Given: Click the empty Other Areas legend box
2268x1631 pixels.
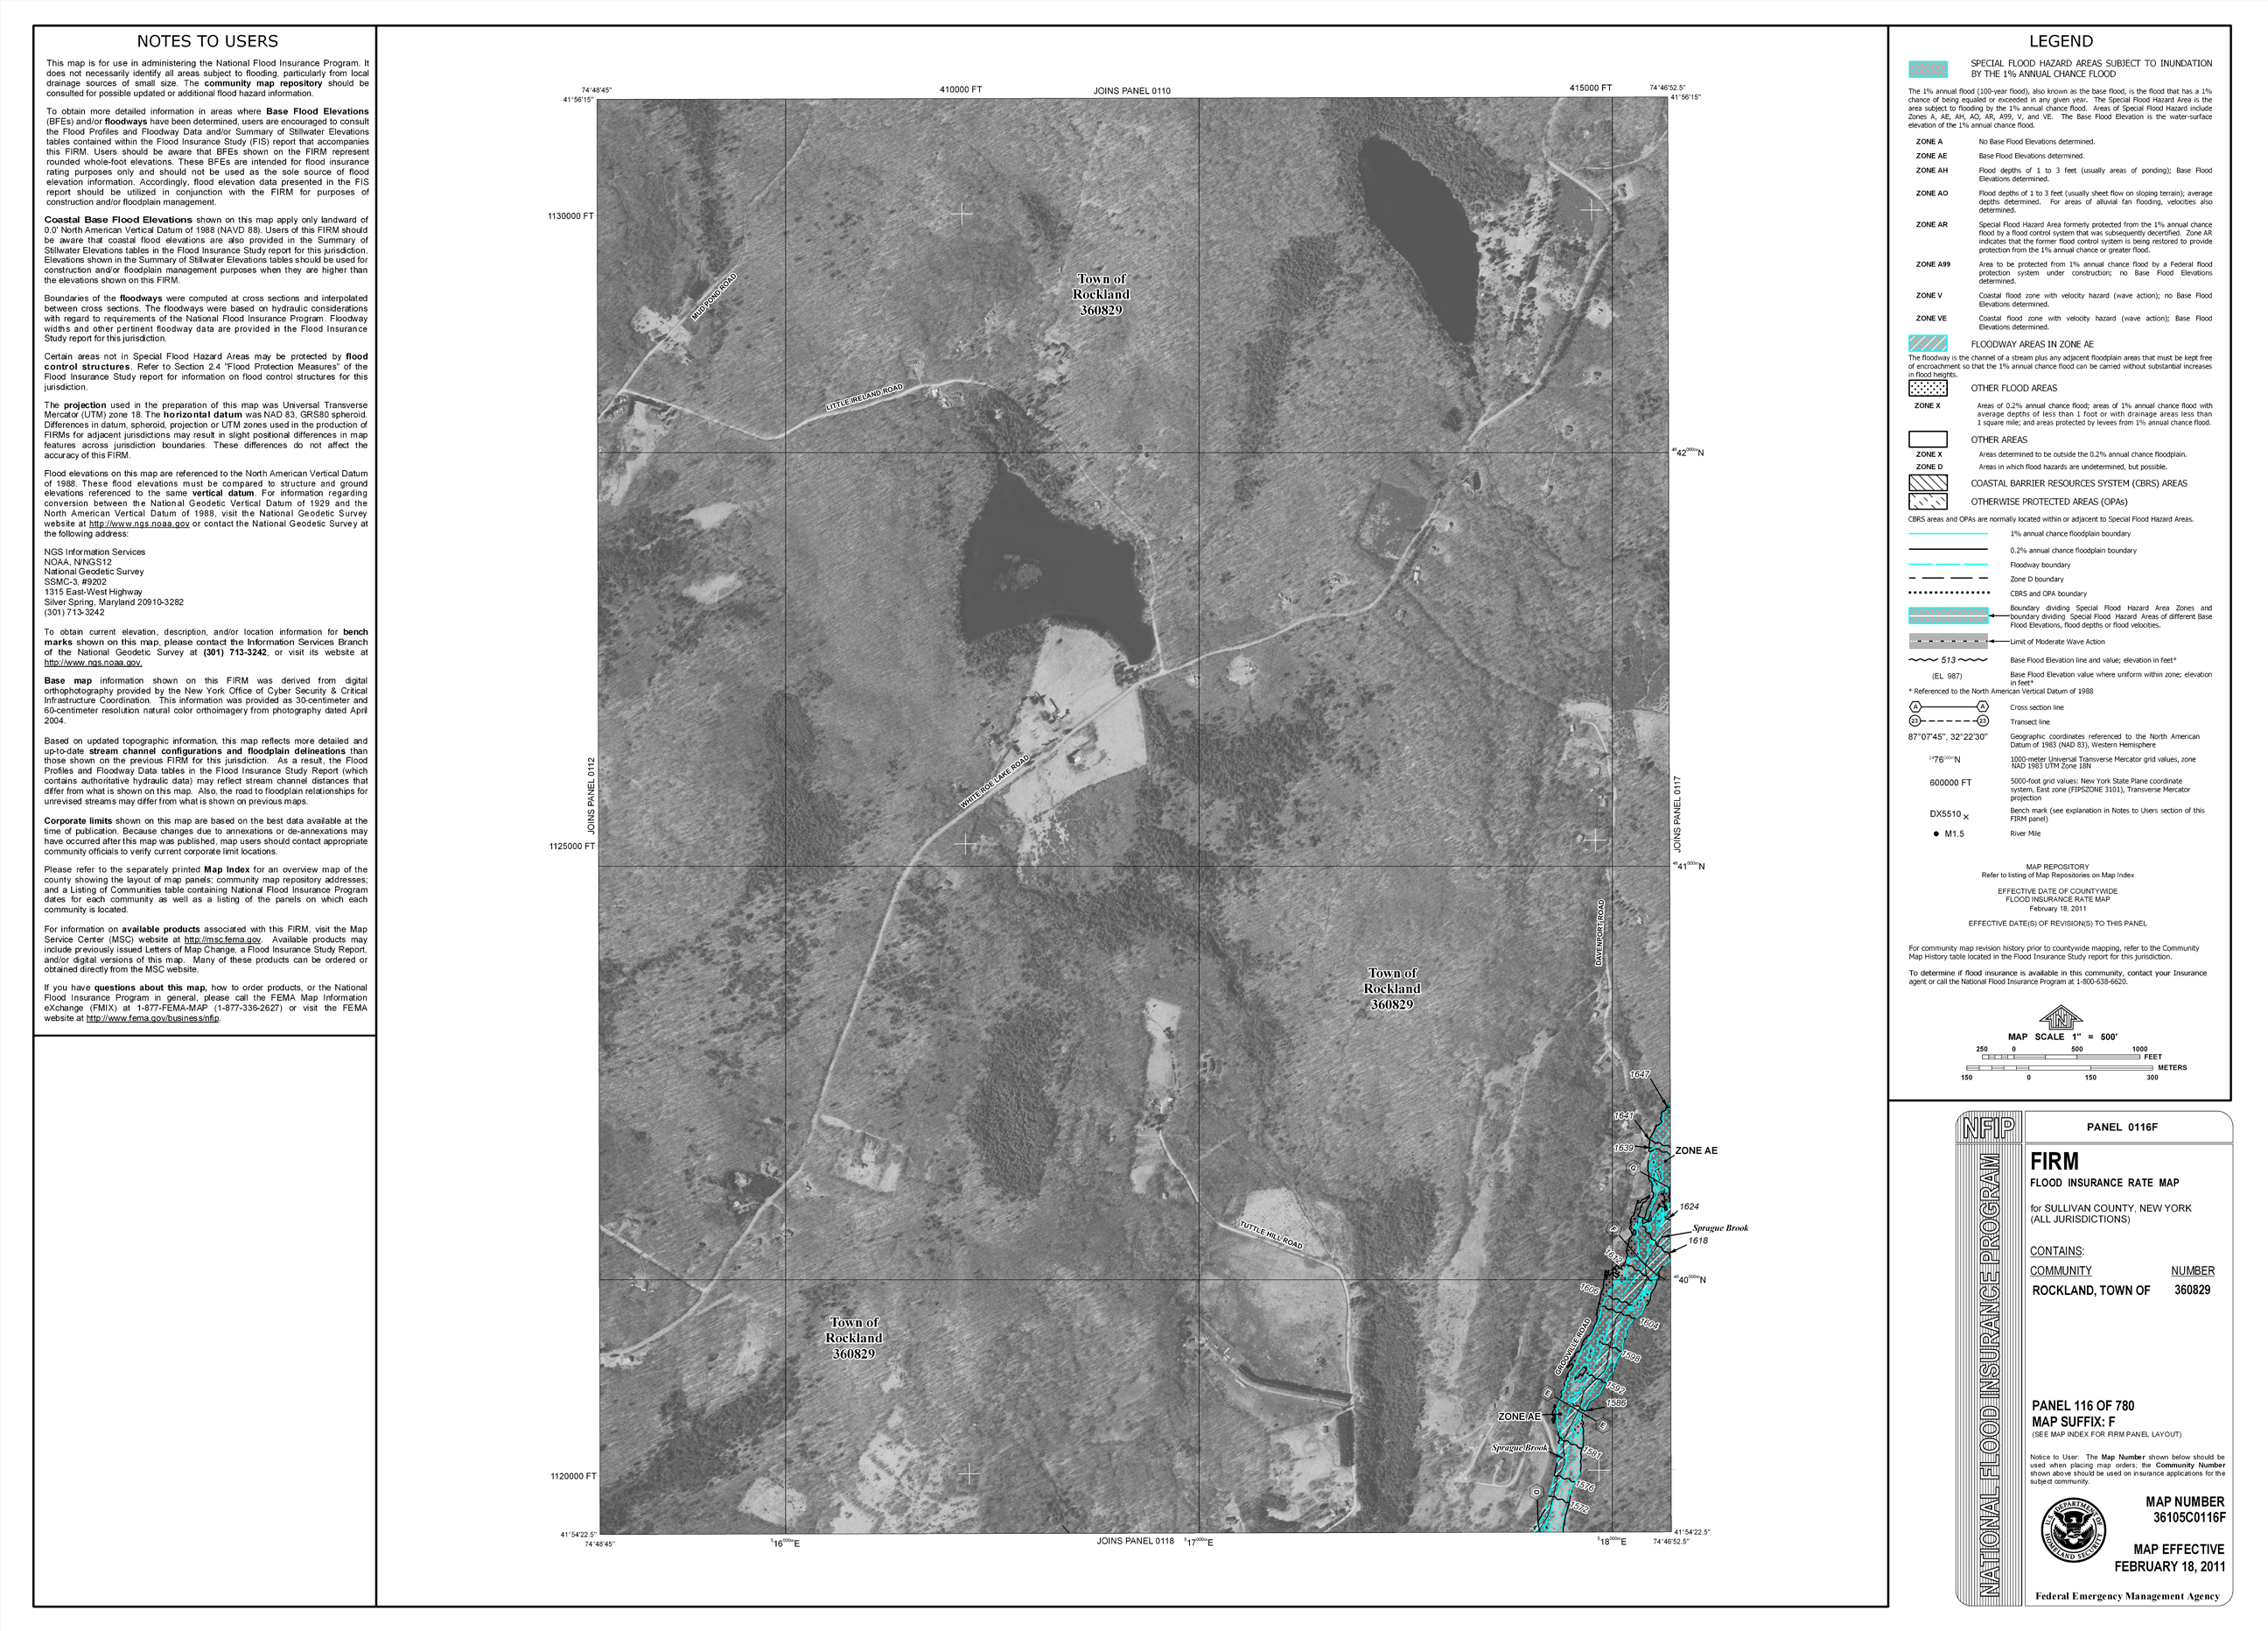Looking at the screenshot, I should [x=1928, y=439].
